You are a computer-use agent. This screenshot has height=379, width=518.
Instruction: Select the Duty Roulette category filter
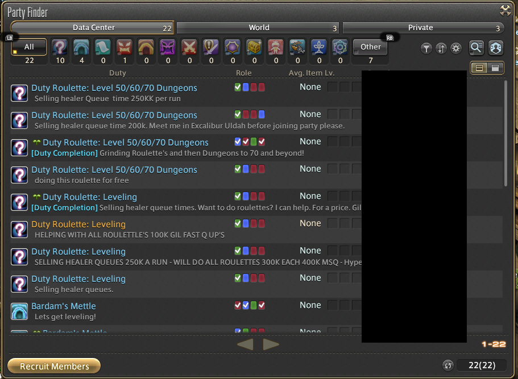tap(60, 48)
